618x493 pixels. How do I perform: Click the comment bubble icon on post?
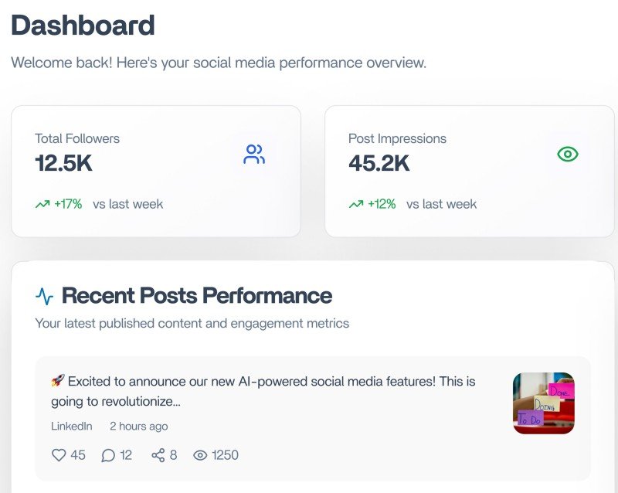coord(108,455)
